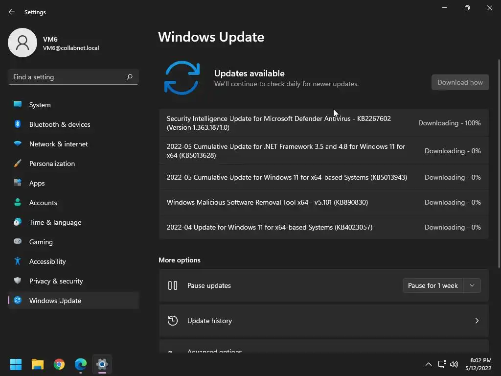This screenshot has width=501, height=376.
Task: Click the Cumulative Update KB5013943 row
Action: (x=324, y=177)
